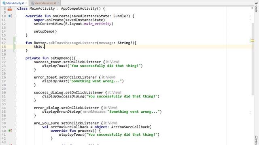Collapse the success_dialog lambda fold on line 30

pos(15,93)
